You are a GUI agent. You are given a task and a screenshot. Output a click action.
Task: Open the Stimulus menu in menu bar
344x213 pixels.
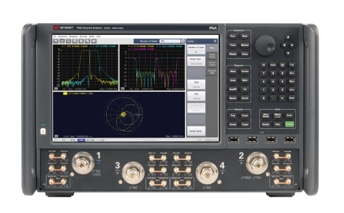(x=84, y=37)
